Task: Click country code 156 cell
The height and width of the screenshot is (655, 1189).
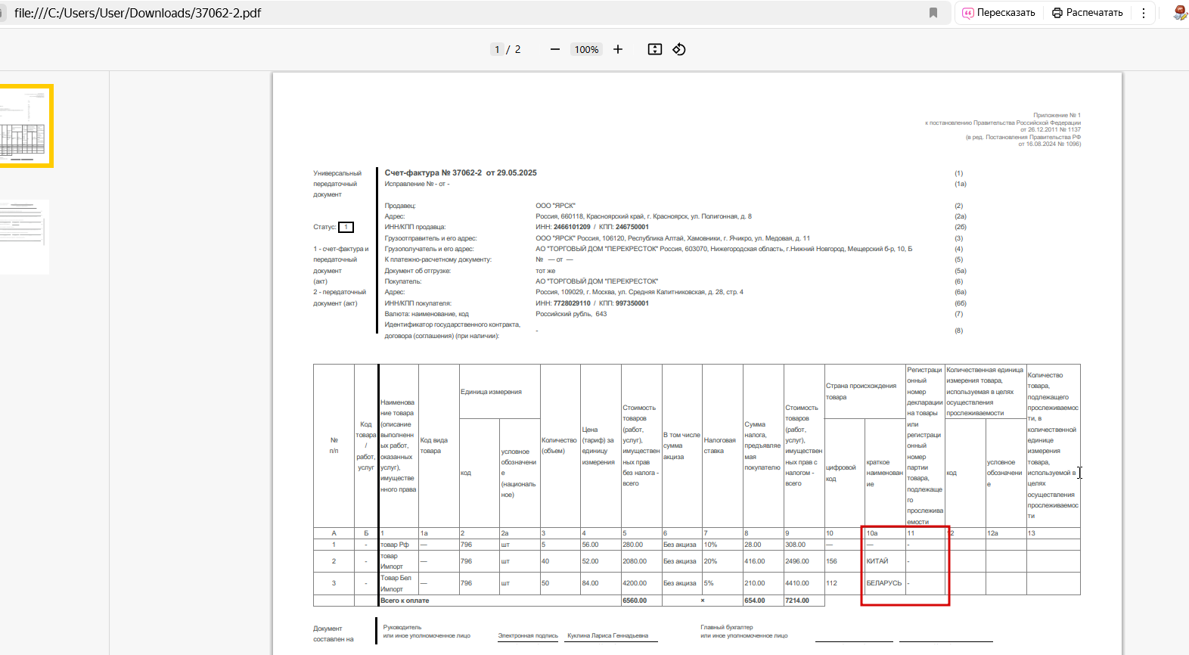Action: (x=844, y=561)
